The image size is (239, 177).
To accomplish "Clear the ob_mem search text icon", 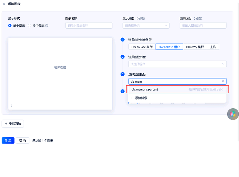I will coord(223,81).
